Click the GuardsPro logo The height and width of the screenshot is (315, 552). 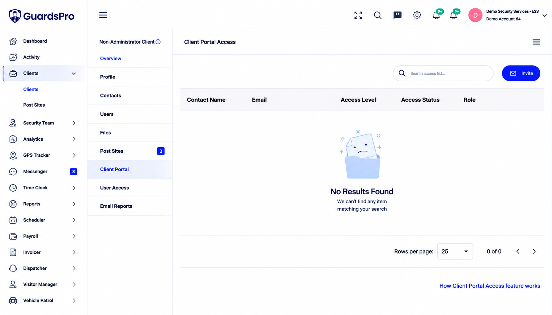click(42, 16)
